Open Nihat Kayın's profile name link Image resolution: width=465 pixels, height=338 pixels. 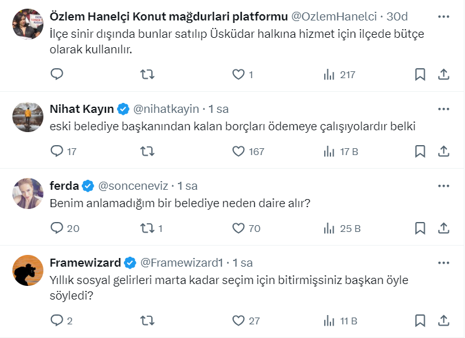[x=82, y=109]
